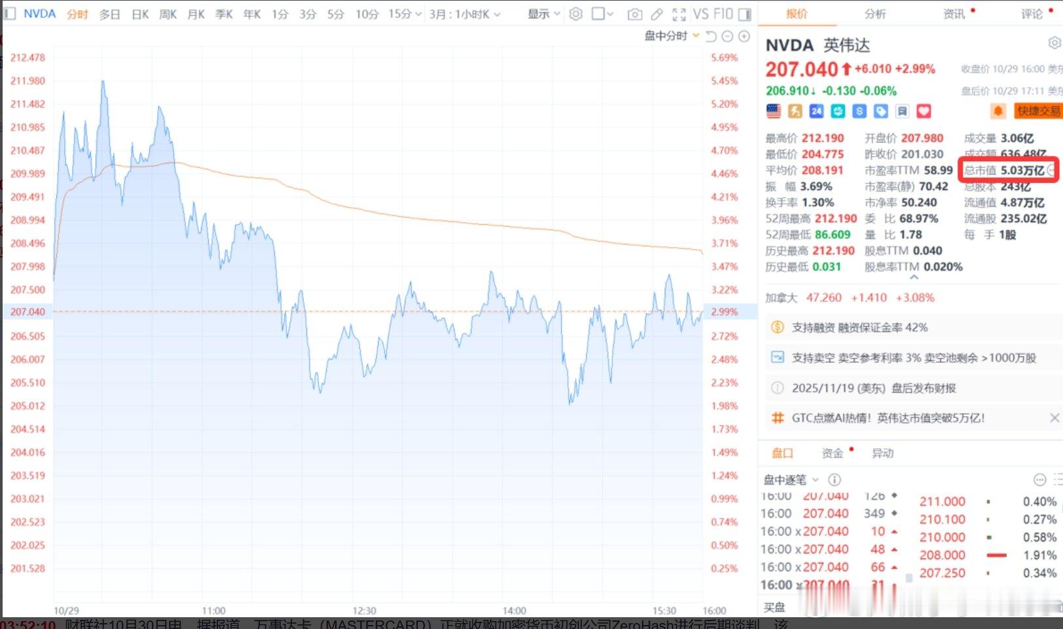Switch to the 资金 tab
The image size is (1063, 629).
[x=832, y=453]
